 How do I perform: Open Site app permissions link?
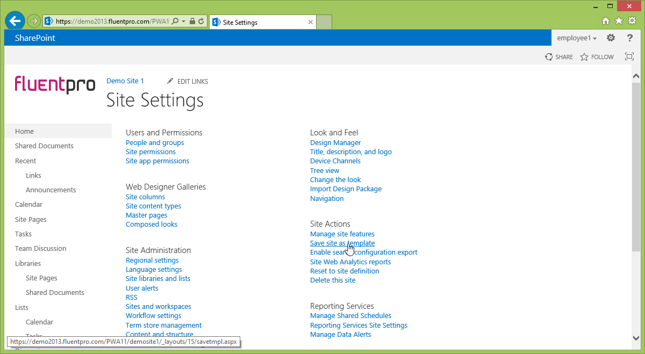tap(157, 161)
